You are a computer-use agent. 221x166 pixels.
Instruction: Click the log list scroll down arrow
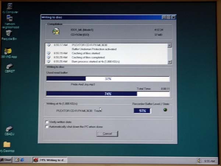(x=169, y=62)
